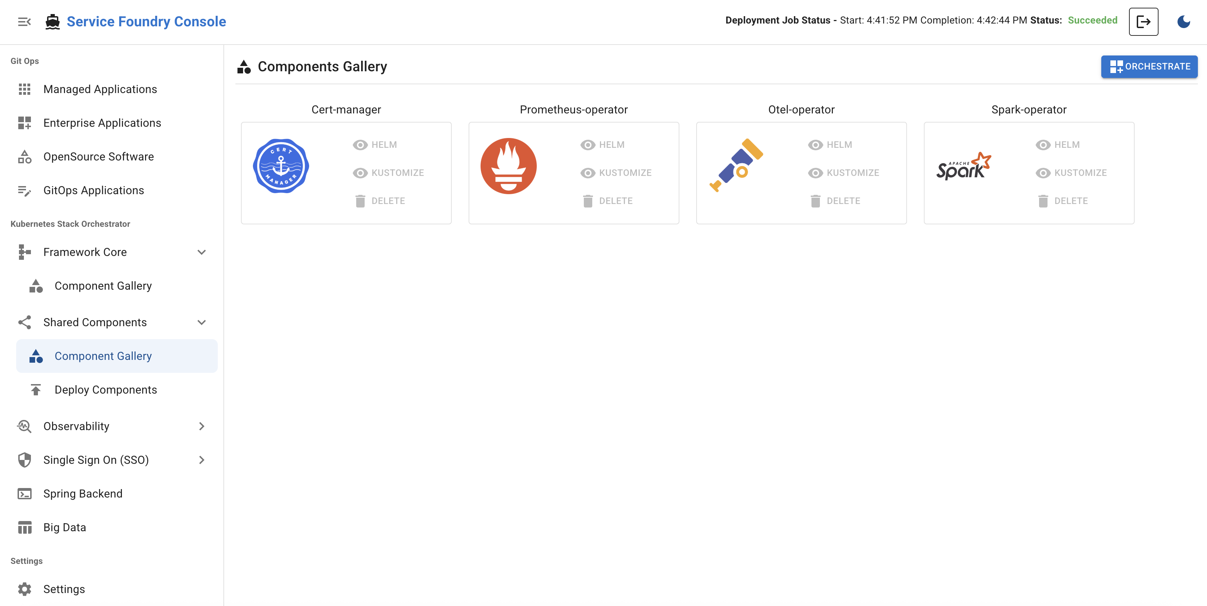The image size is (1207, 606).
Task: Click the SSO shield icon
Action: pos(24,460)
